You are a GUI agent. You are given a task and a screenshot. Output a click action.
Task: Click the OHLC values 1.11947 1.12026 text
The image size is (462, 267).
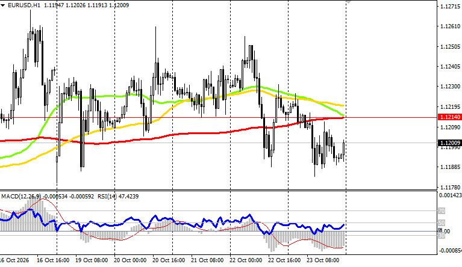tap(64, 5)
